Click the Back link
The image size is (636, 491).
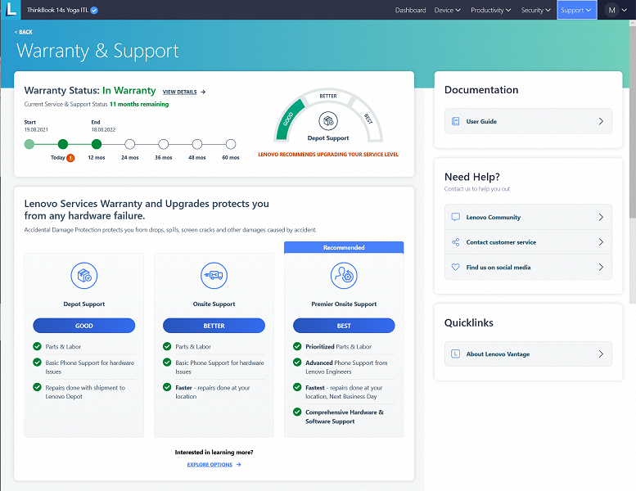pos(24,32)
